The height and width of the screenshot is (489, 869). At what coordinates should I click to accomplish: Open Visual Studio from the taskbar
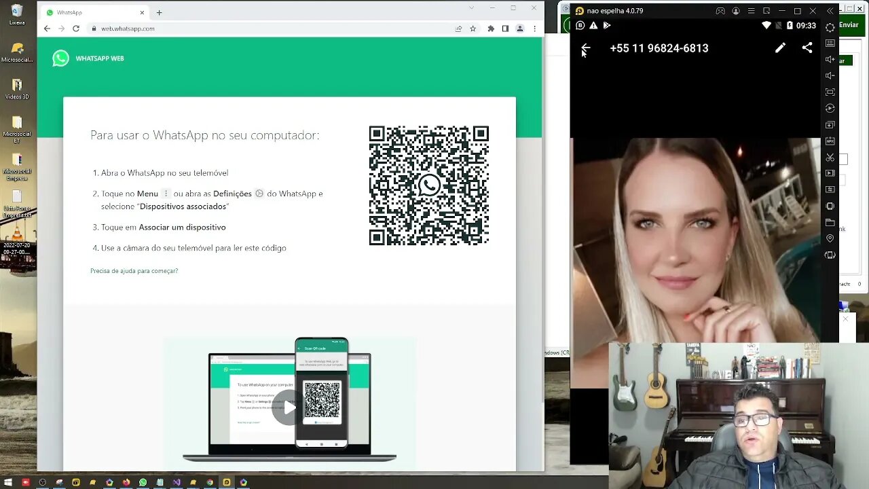click(x=177, y=482)
